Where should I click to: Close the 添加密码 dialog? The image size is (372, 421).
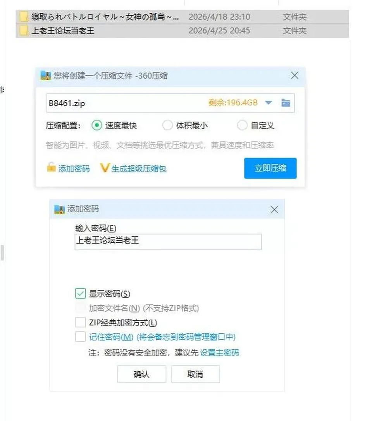274,210
